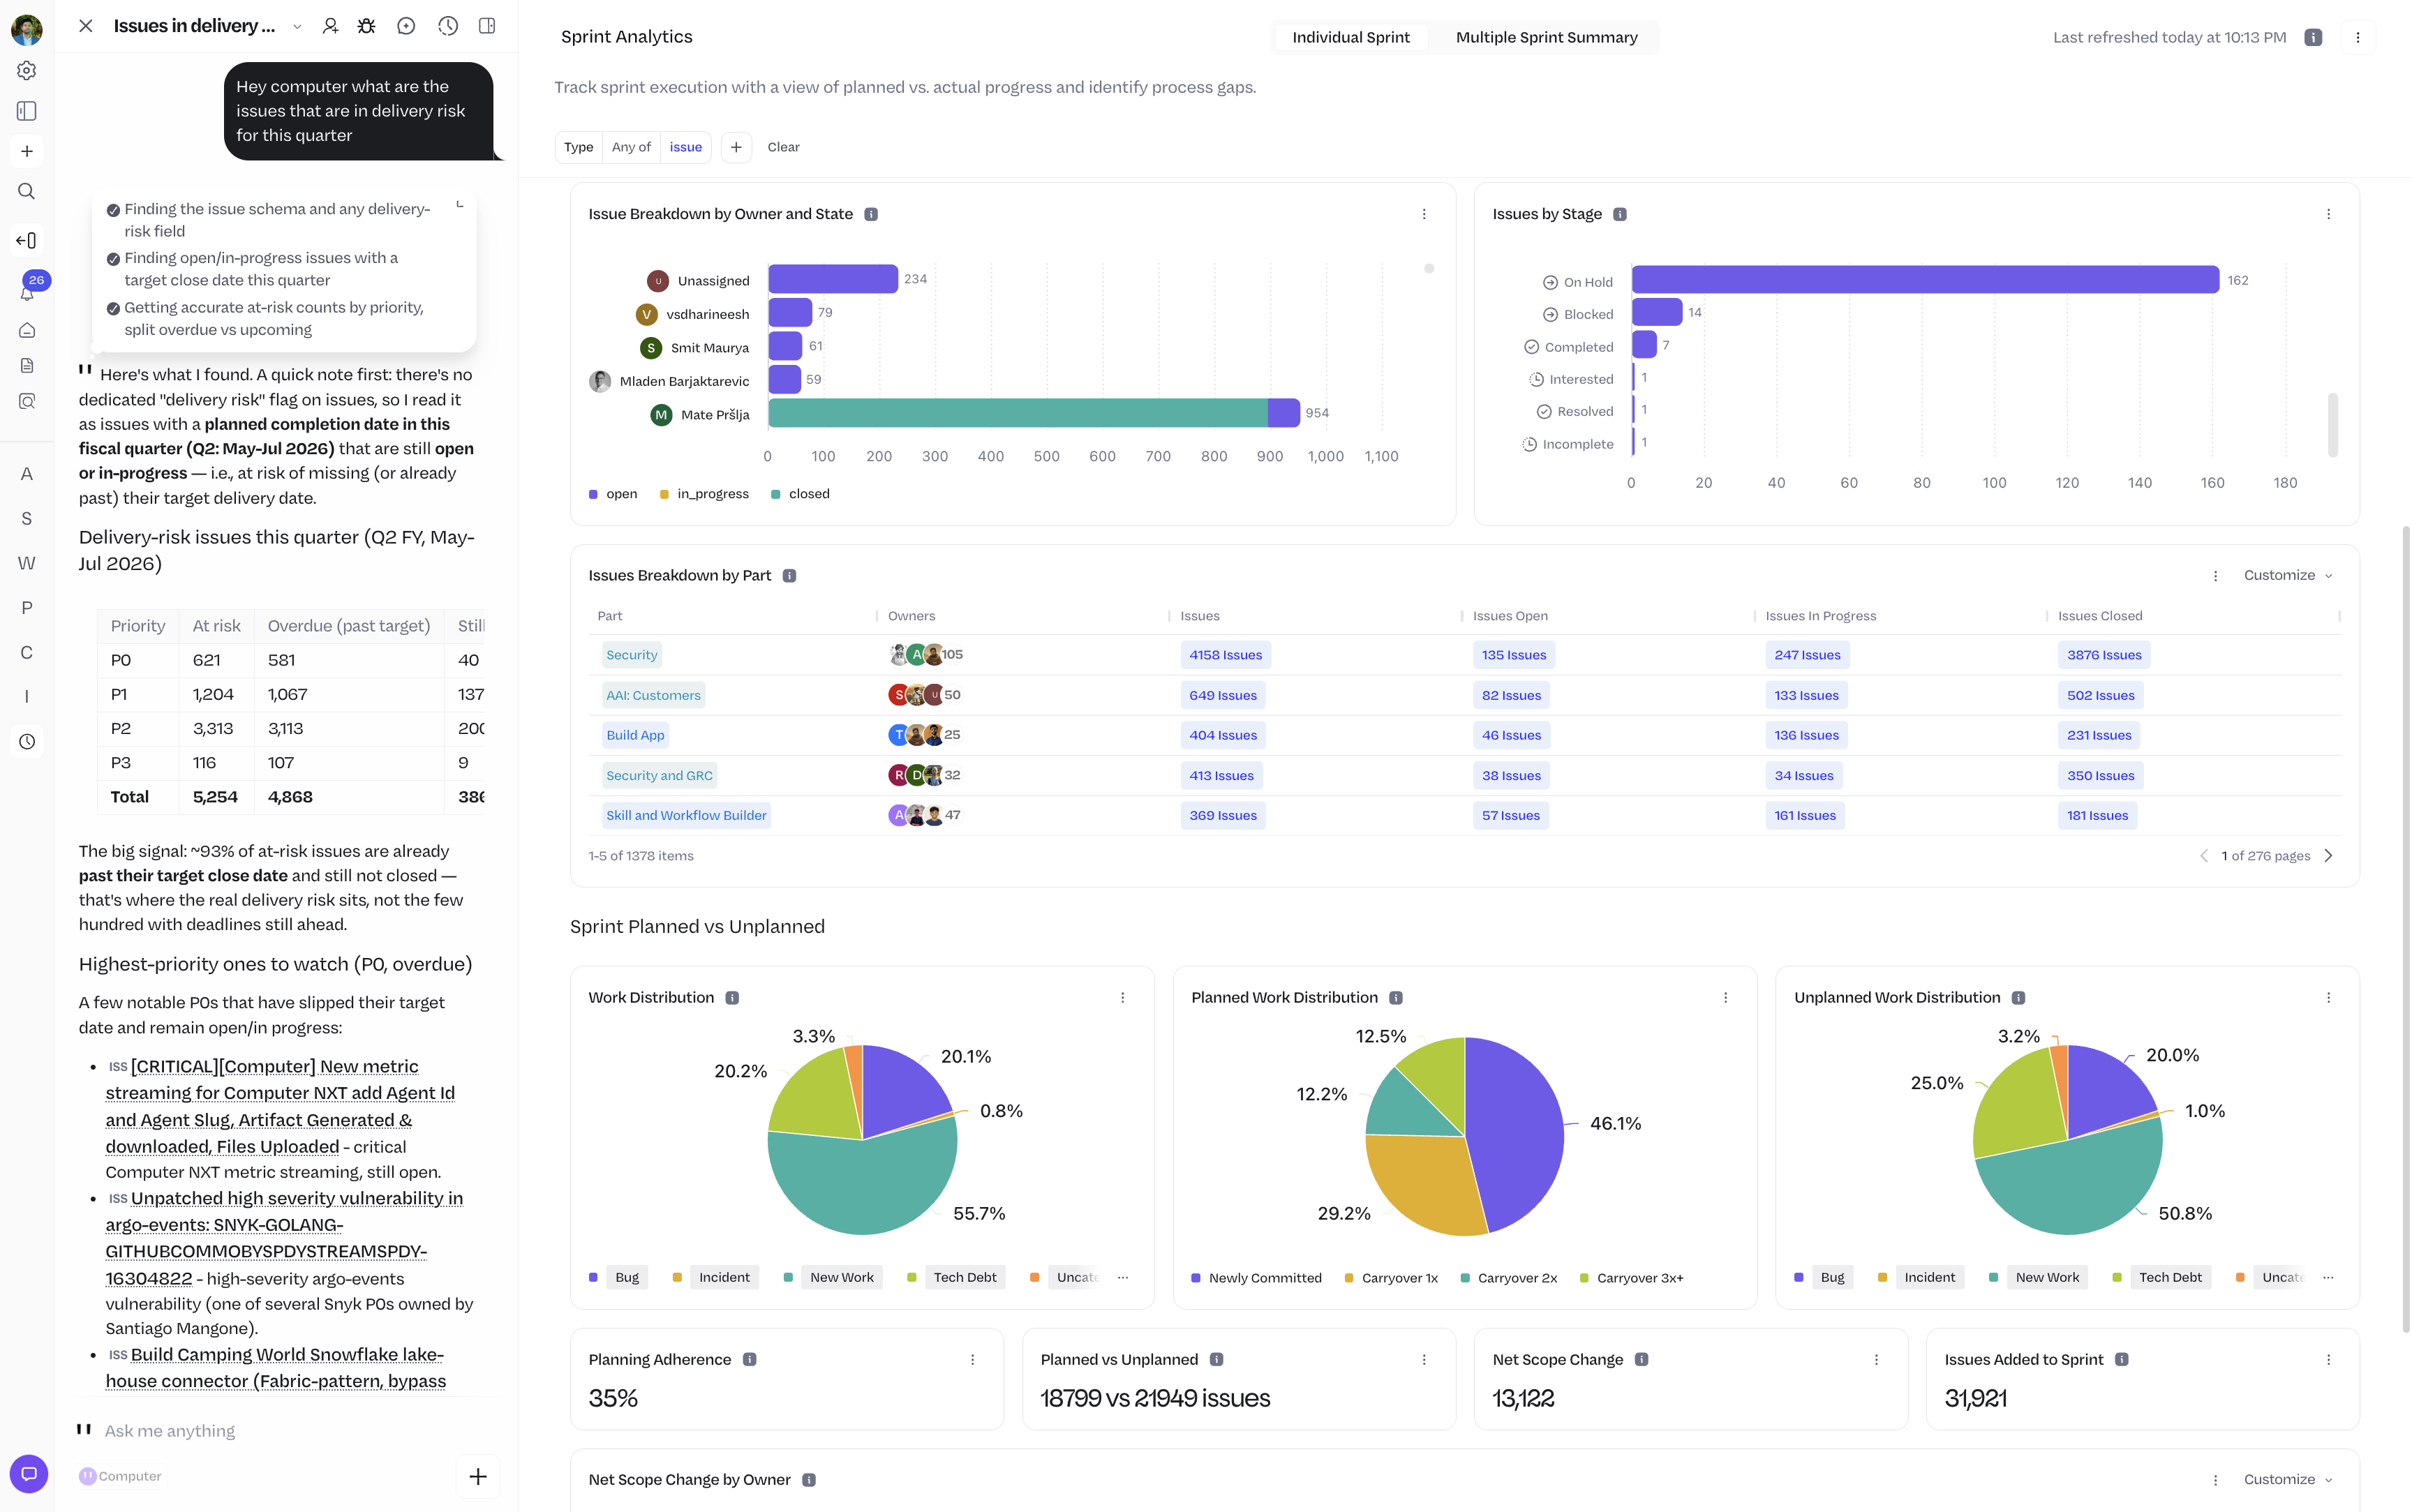Click the Type filter chip

point(578,147)
